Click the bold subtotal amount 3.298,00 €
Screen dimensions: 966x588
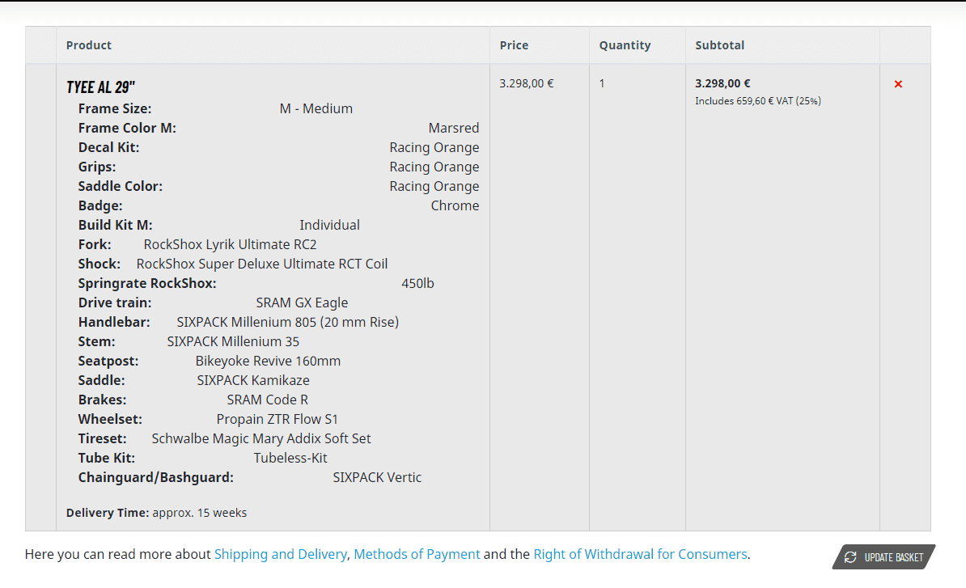point(722,82)
